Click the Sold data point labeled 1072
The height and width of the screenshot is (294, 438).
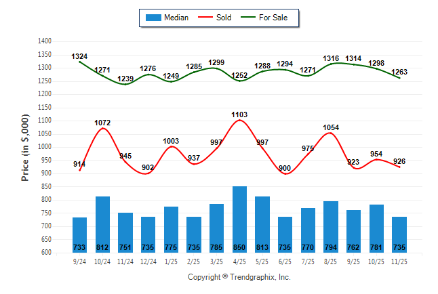click(x=102, y=128)
